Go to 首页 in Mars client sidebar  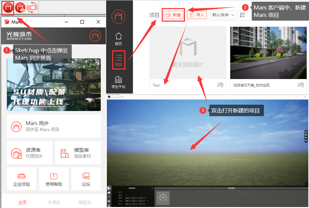click(118, 39)
